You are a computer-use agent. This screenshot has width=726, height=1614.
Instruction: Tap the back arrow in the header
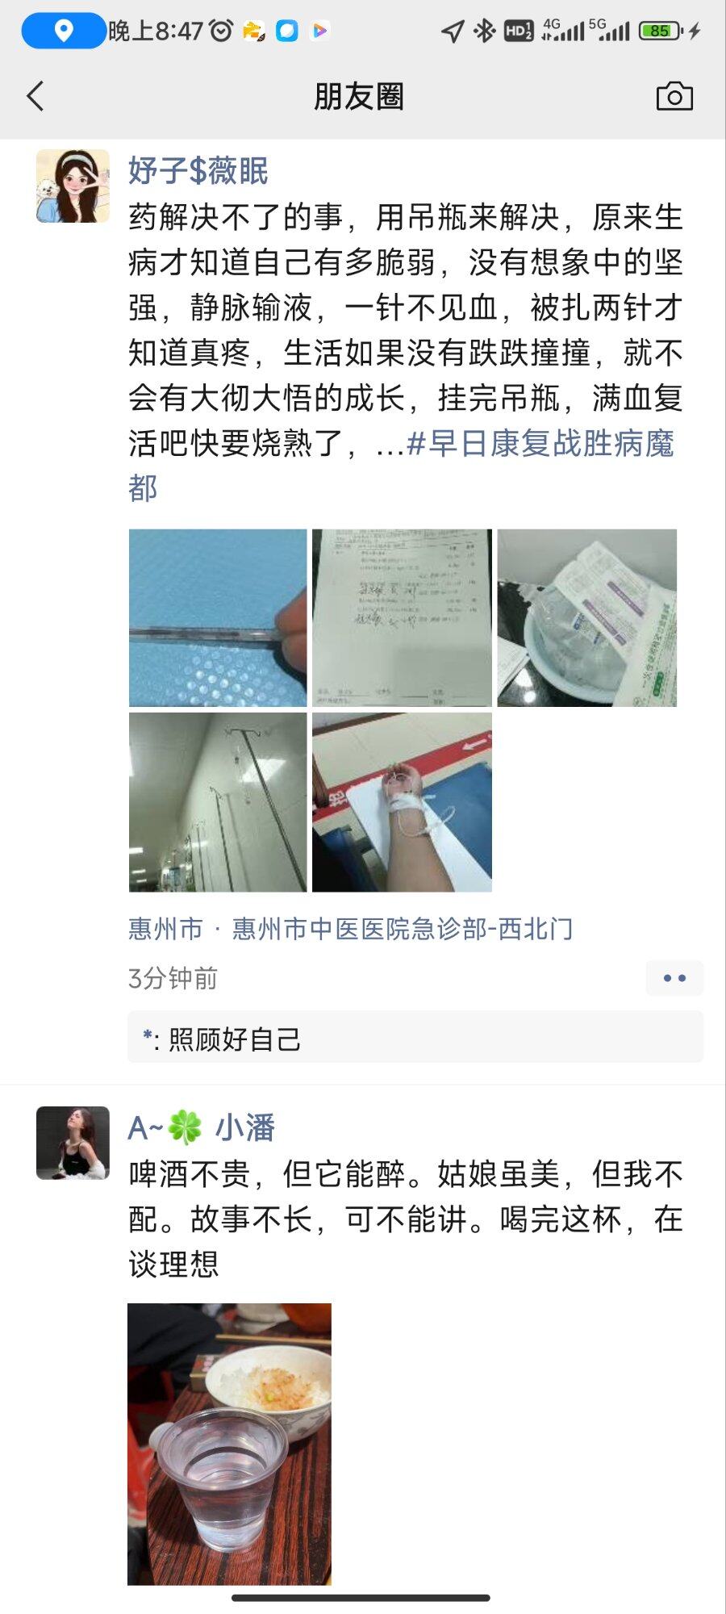tap(35, 96)
